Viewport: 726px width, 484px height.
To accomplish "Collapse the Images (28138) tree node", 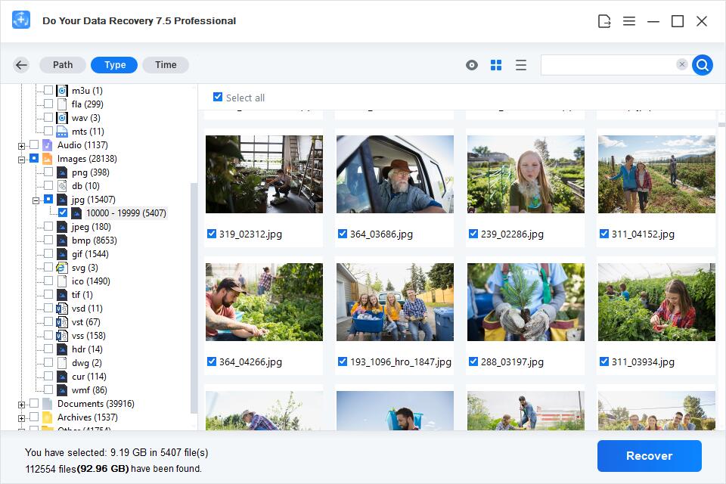I will pyautogui.click(x=22, y=159).
